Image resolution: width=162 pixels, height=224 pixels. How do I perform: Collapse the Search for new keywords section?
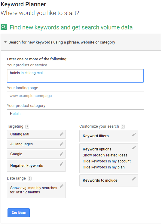click(5, 42)
